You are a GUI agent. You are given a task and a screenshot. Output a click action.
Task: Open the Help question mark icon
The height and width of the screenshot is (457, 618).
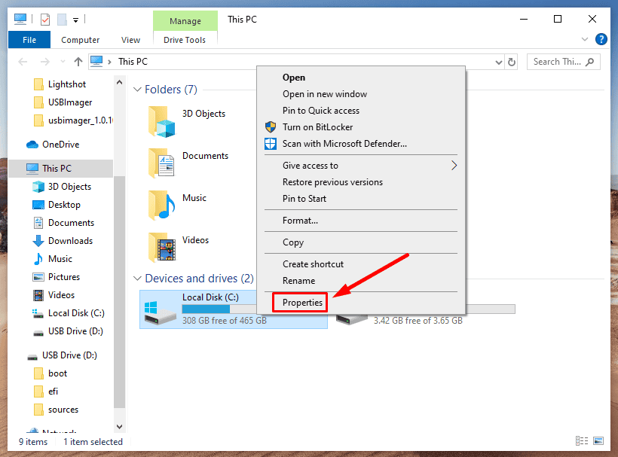point(601,39)
